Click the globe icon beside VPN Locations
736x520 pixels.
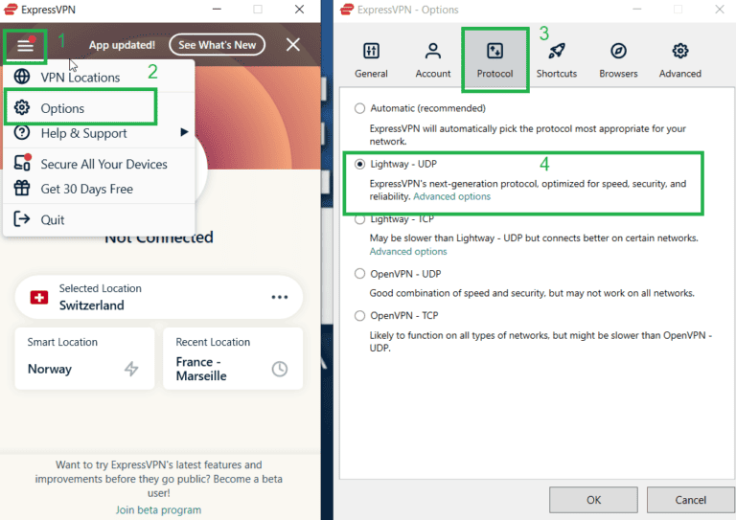pyautogui.click(x=22, y=77)
